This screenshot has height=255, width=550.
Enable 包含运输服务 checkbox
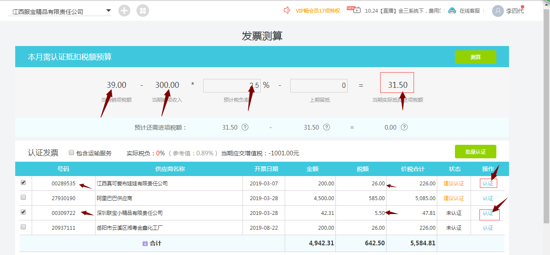71,153
